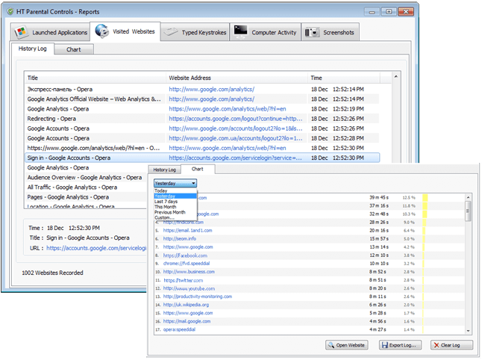Open https://mail.google.com chart entry

[187, 321]
